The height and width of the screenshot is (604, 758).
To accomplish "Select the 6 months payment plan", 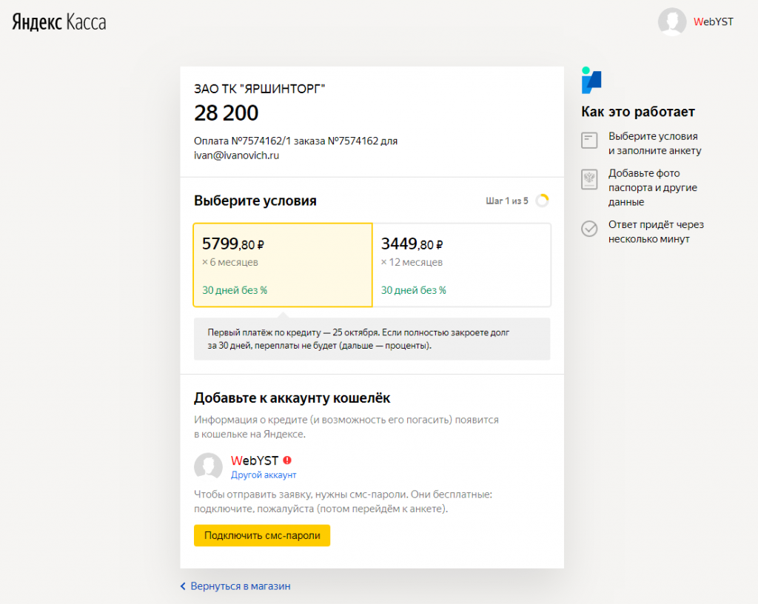I will coord(282,265).
